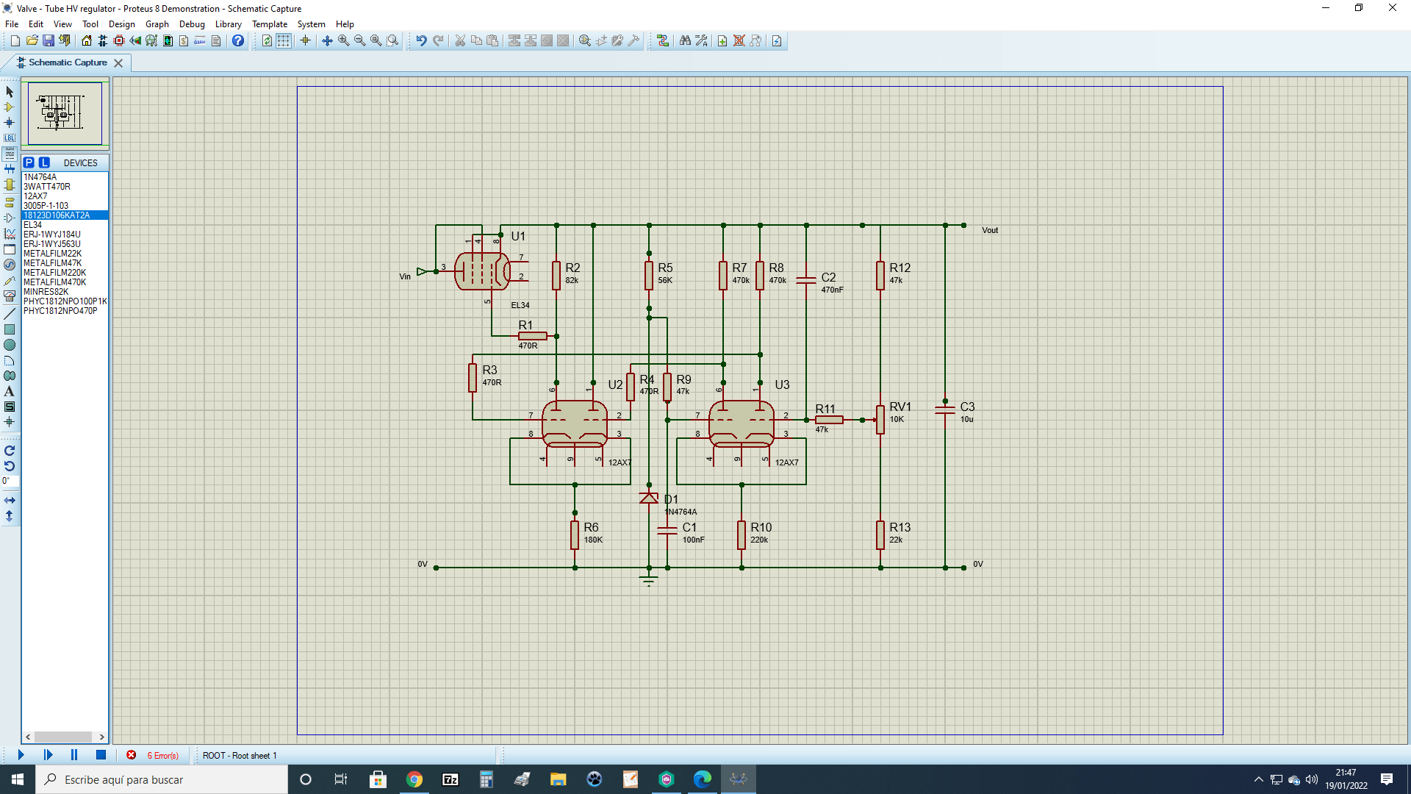
Task: Select 2D Graphics Text tool
Action: coord(10,391)
